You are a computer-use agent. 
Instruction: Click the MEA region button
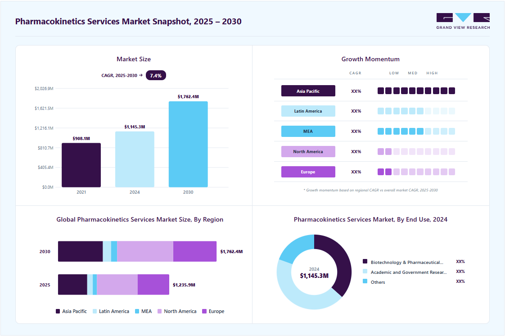308,131
